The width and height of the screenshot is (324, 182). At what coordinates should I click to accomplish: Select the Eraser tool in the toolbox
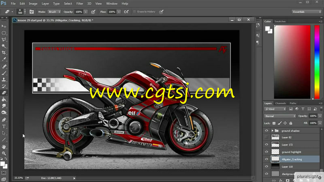coord(4,93)
